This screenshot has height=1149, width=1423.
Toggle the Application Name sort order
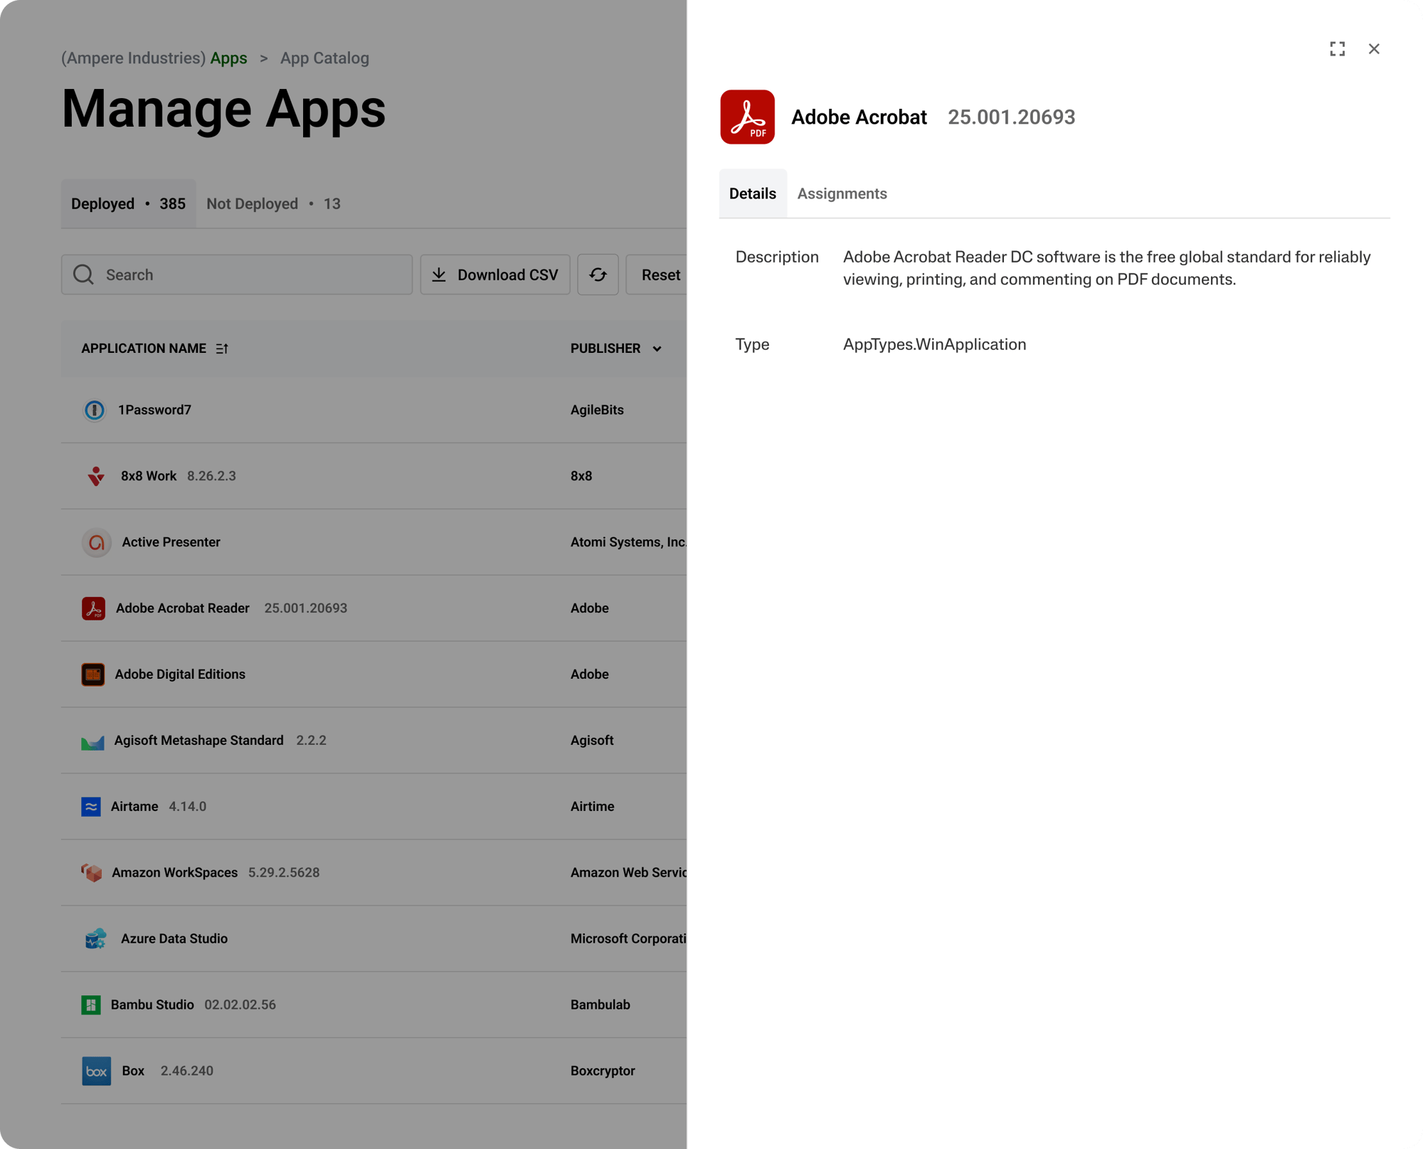[221, 349]
